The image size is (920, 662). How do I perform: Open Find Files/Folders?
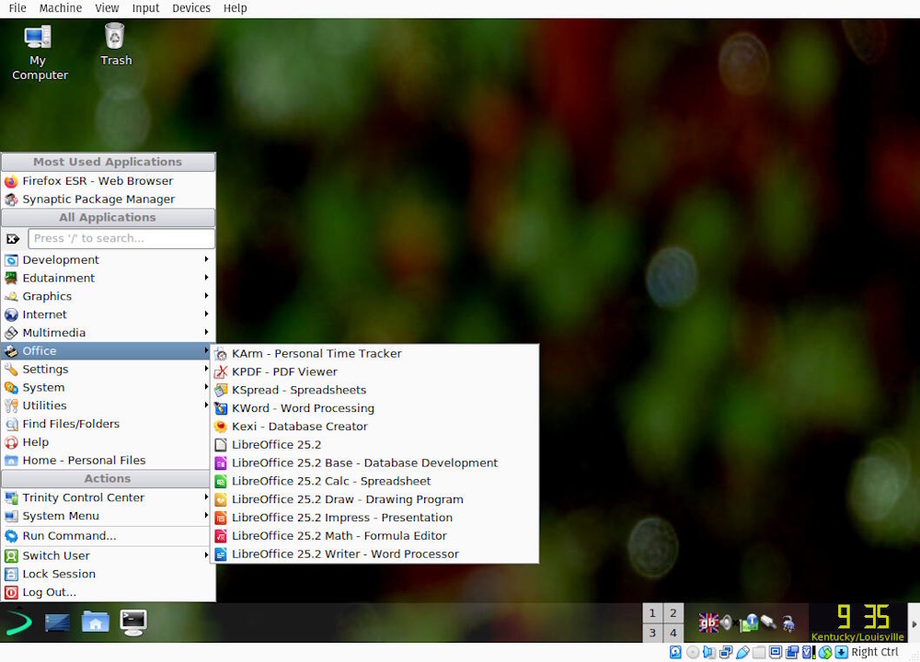108,423
